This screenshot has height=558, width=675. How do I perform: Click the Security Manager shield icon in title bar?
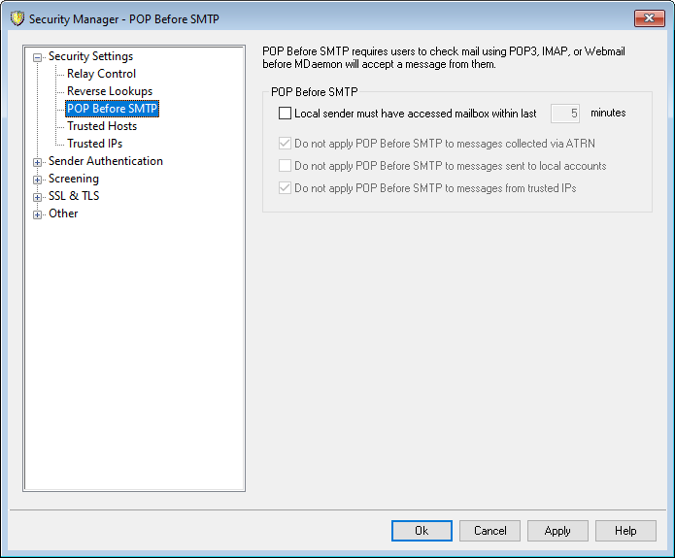pos(17,18)
